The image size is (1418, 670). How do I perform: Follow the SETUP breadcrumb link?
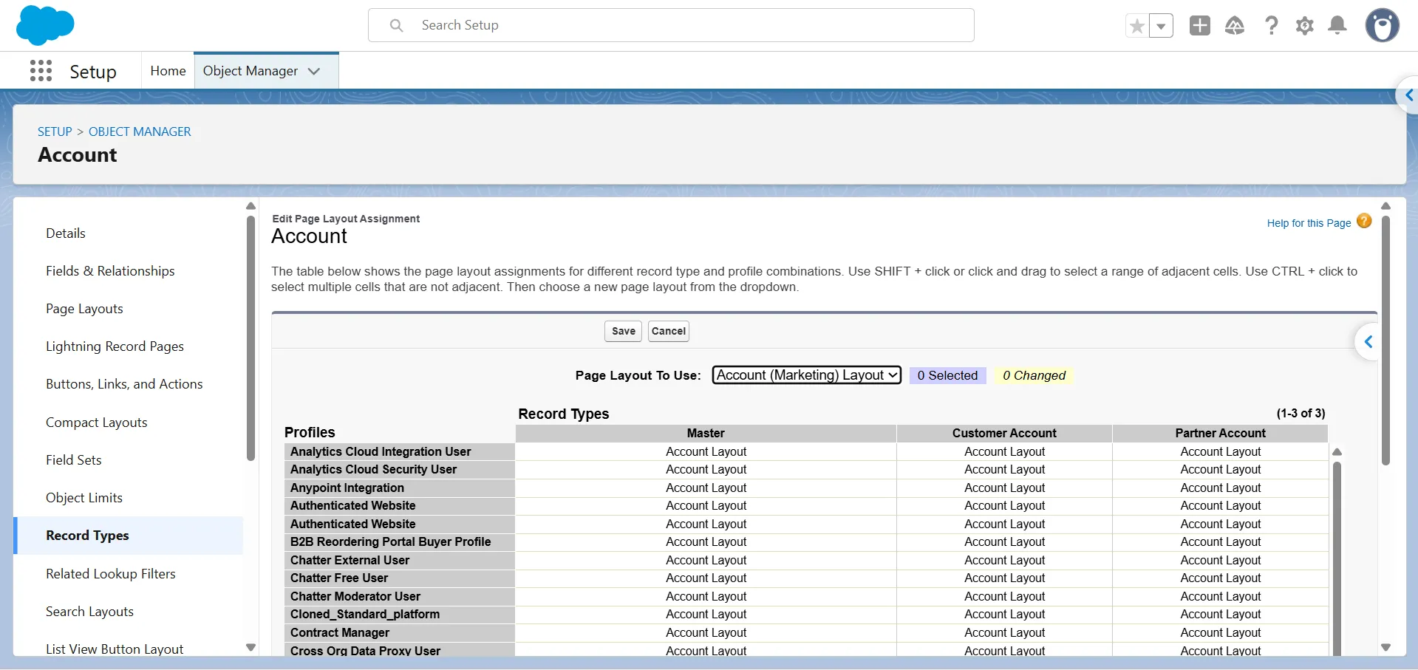tap(55, 131)
